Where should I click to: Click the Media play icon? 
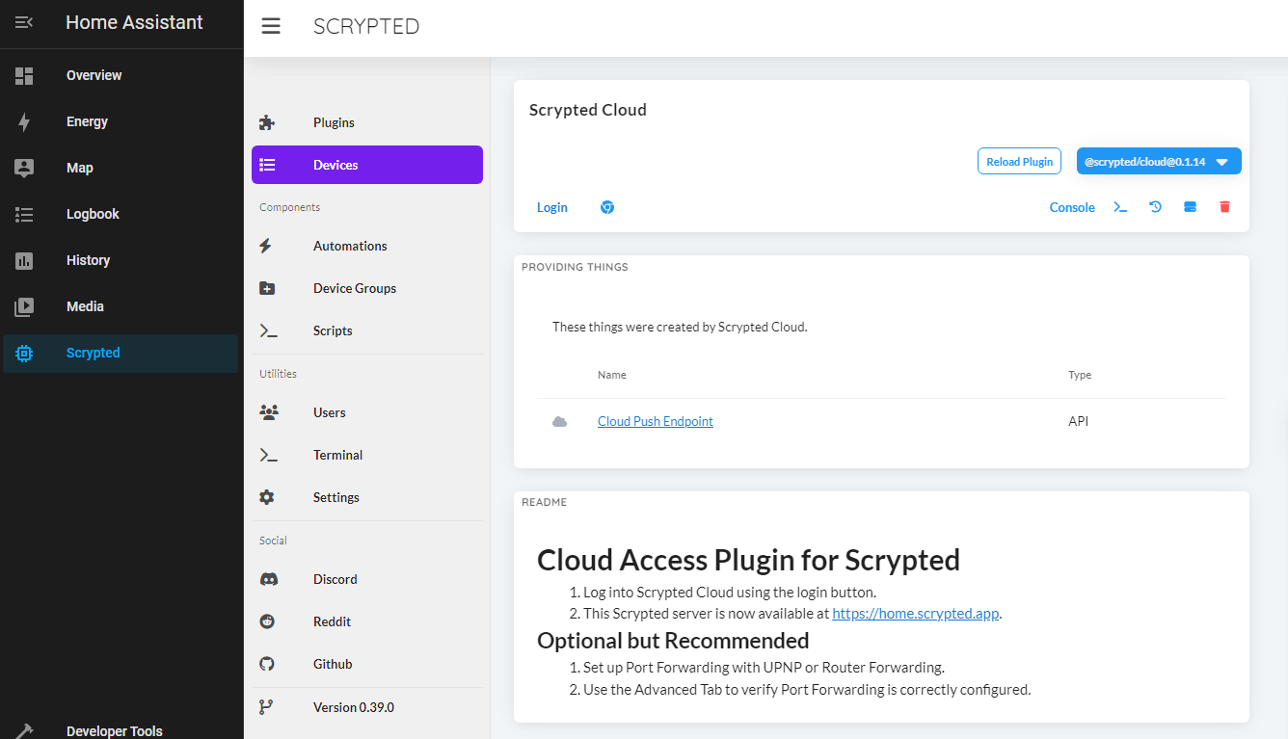24,306
